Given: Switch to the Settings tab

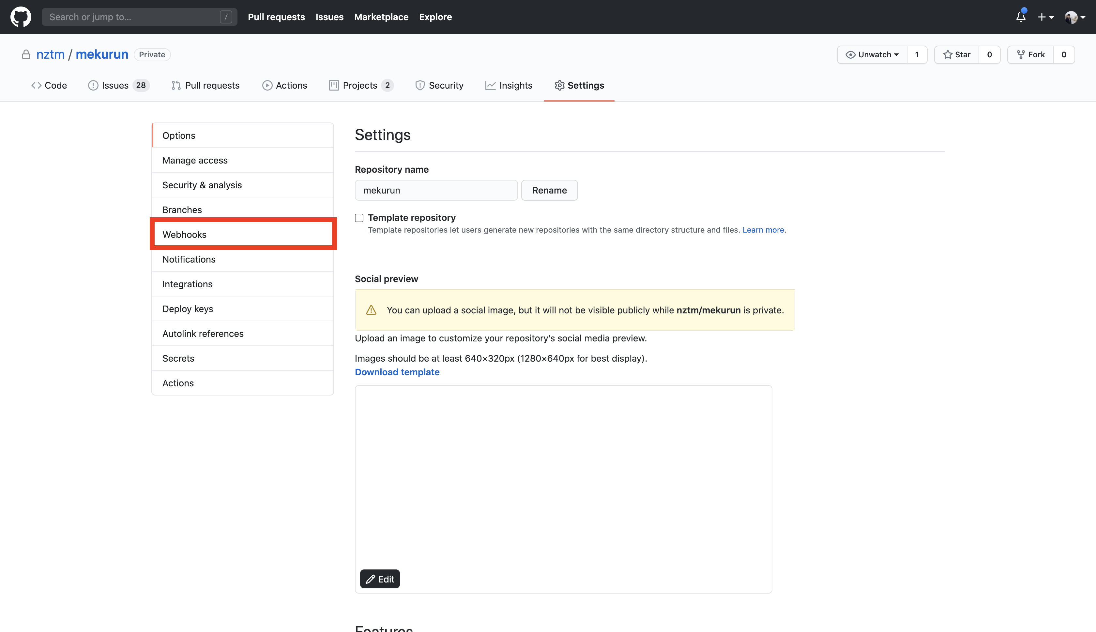Looking at the screenshot, I should (579, 85).
